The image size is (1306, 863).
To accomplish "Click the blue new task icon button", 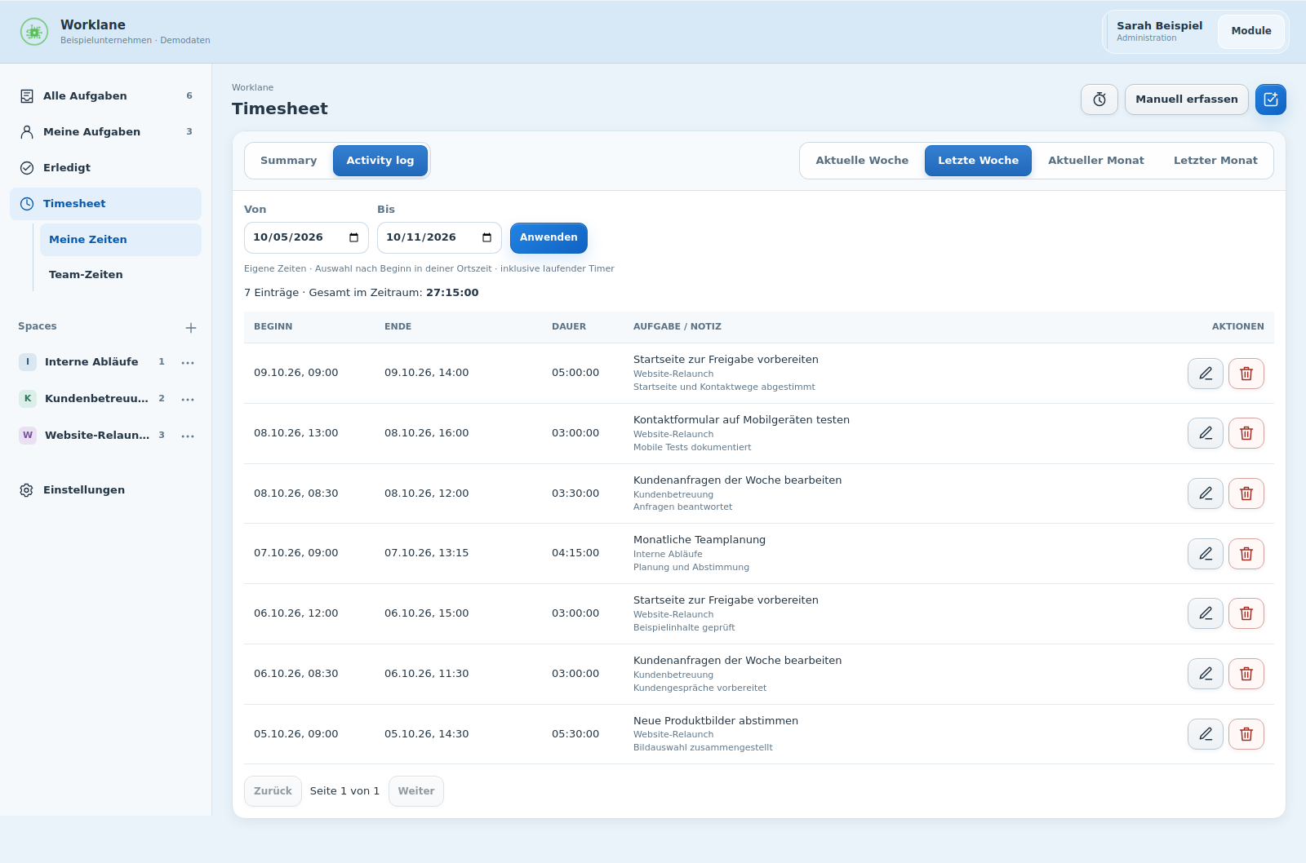I will (1271, 100).
